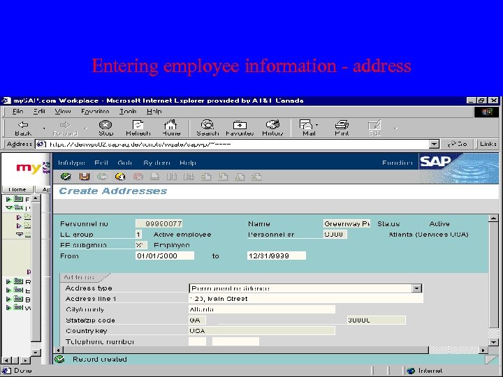Click the down arrow of main form vertical scrollbar
This screenshot has width=503, height=377.
click(x=493, y=341)
